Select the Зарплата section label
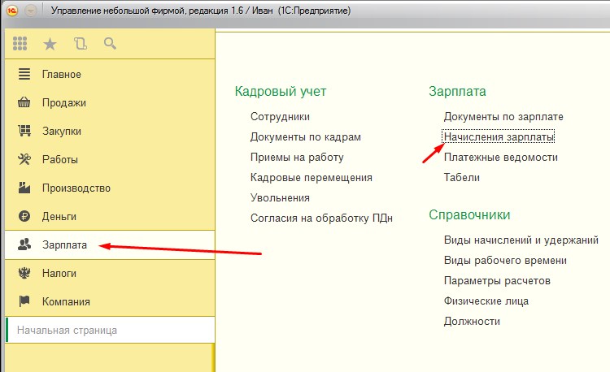Image resolution: width=610 pixels, height=372 pixels. [64, 245]
